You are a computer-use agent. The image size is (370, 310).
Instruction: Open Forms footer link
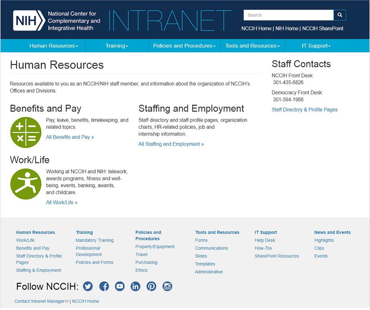click(x=201, y=240)
